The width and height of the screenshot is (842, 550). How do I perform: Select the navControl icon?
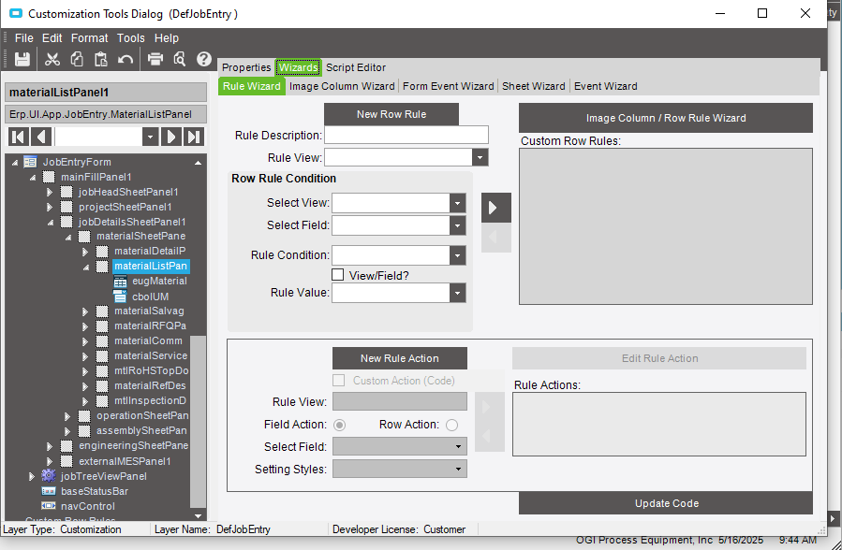click(49, 505)
